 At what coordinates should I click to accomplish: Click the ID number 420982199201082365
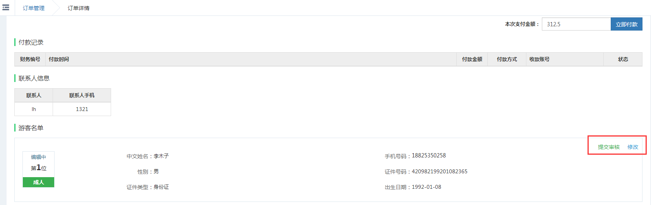coord(439,171)
